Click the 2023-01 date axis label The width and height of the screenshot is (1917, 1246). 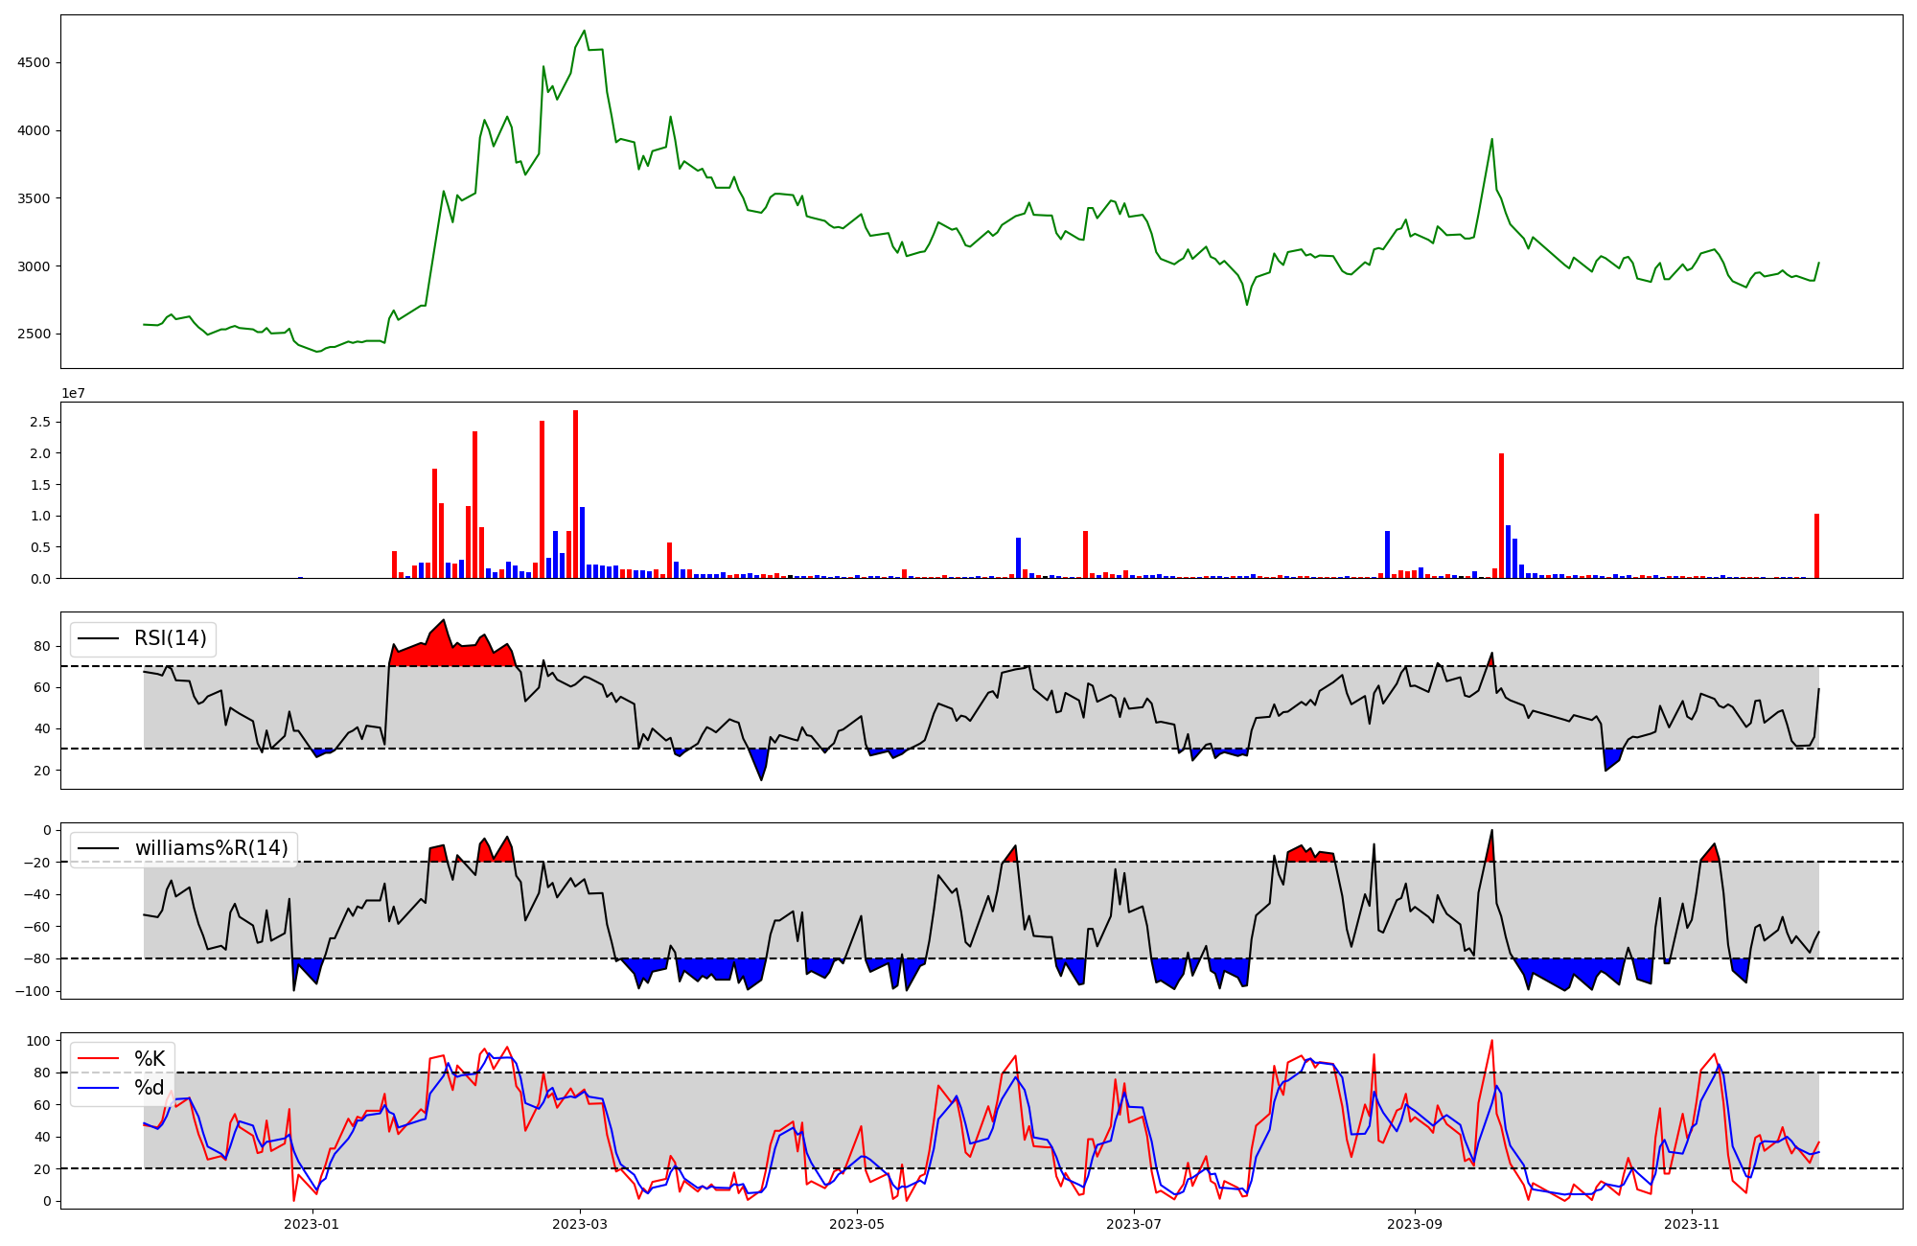312,1224
